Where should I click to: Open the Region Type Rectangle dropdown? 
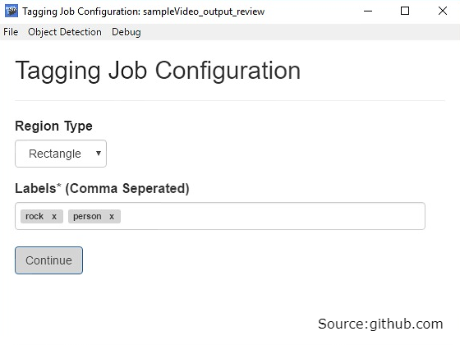(61, 154)
